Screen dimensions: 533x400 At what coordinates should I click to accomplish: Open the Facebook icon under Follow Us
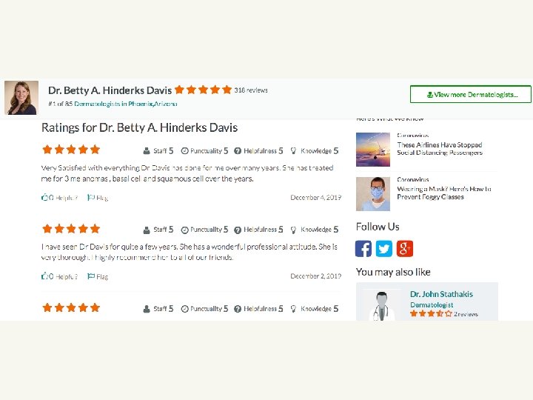click(363, 249)
